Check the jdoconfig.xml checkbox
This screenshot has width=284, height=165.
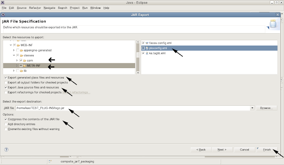pos(143,48)
